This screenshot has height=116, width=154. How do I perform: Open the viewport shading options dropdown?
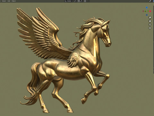[x=151, y=1]
